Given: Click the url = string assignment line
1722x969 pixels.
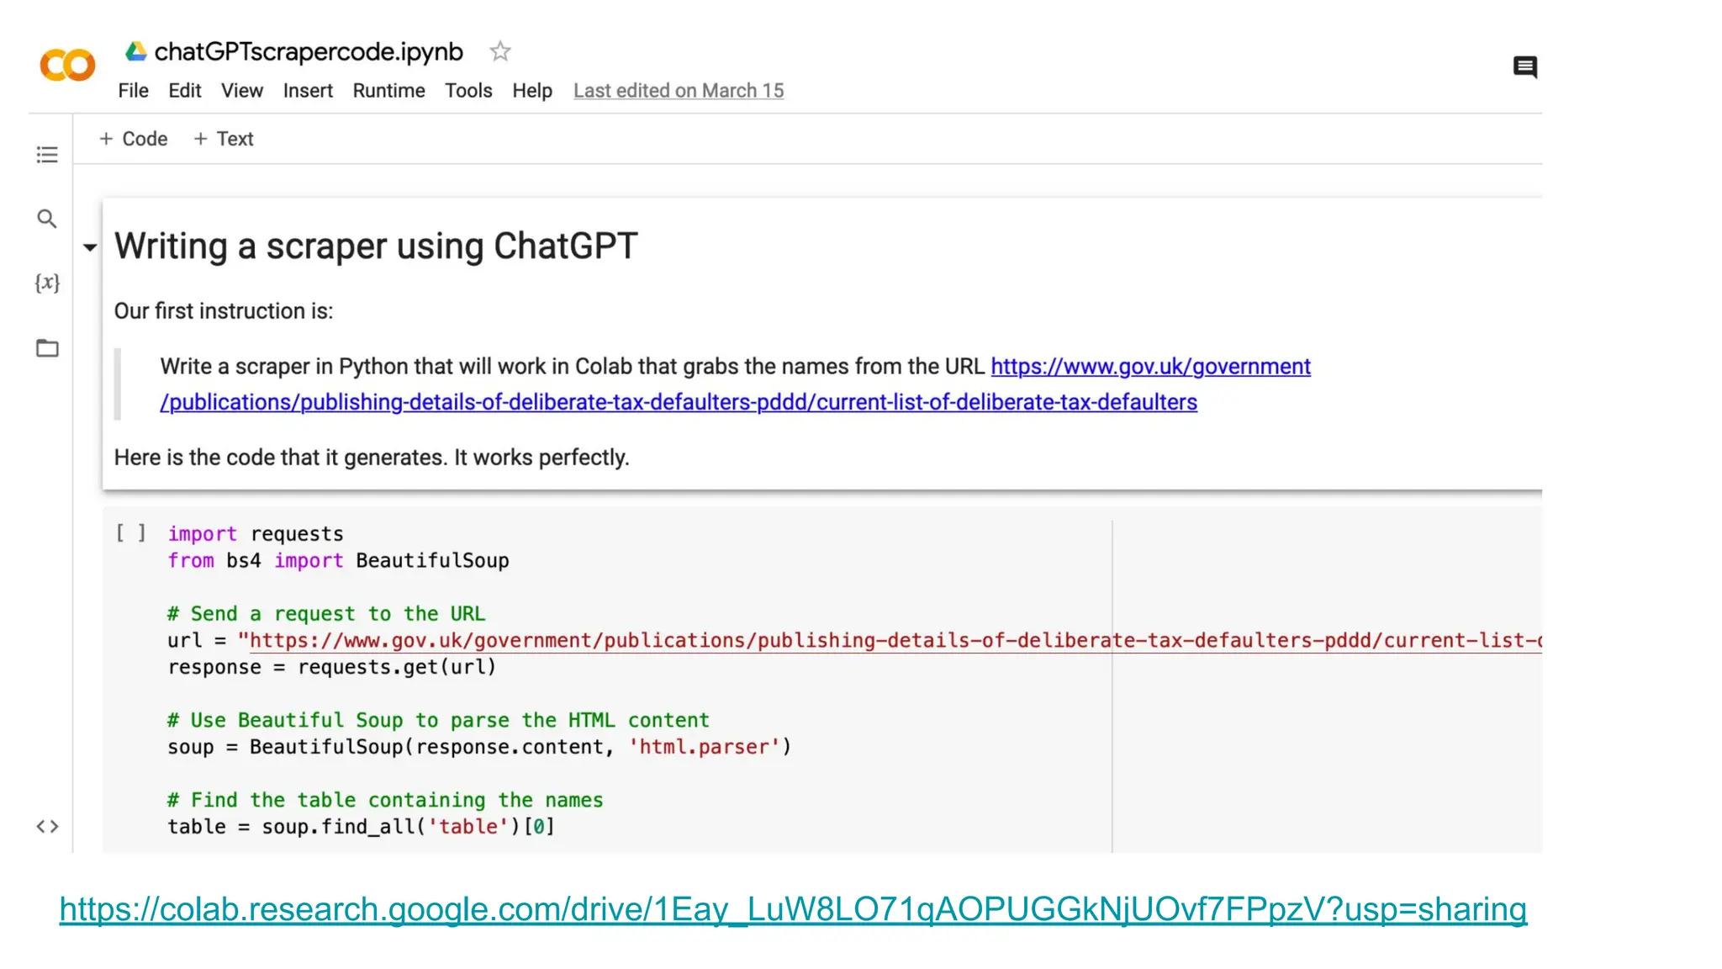Looking at the screenshot, I should [854, 641].
